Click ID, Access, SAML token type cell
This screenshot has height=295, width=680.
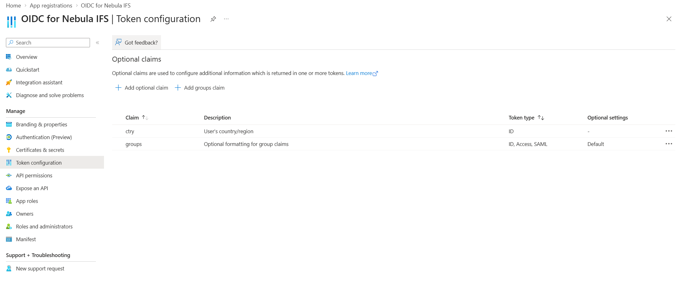(528, 144)
